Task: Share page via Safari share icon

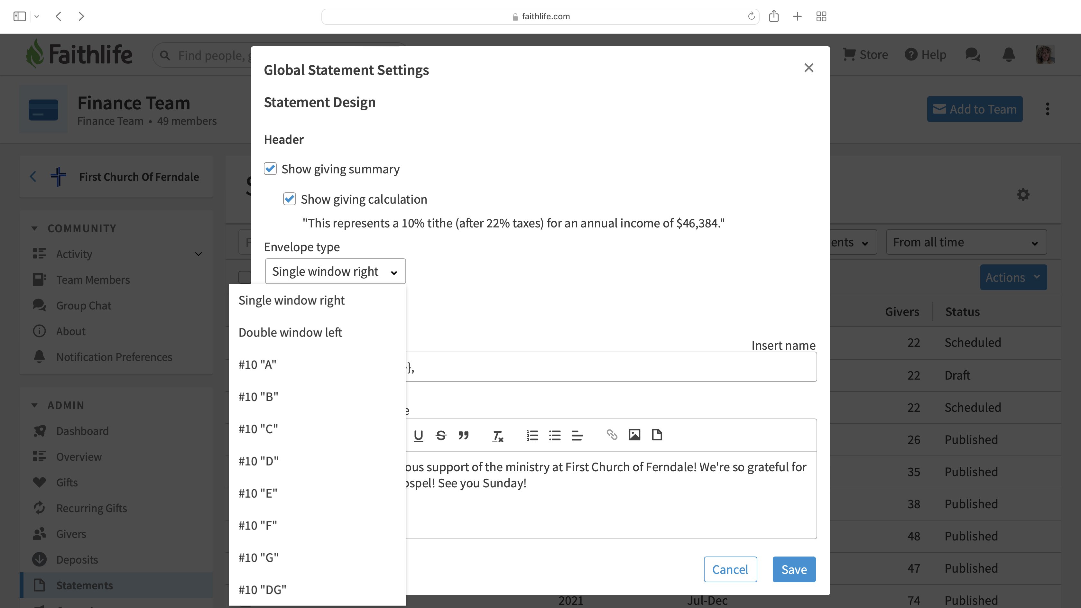Action: pos(774,16)
